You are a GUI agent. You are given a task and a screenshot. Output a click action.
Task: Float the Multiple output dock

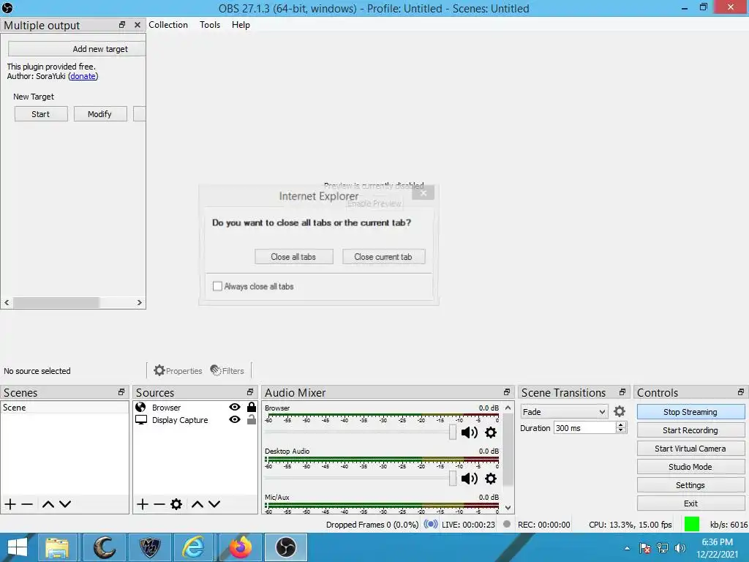(x=122, y=25)
